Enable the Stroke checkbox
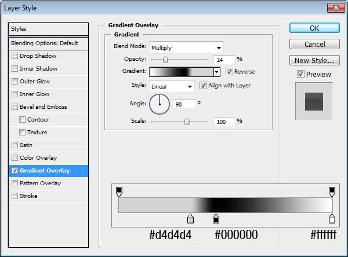Image resolution: width=348 pixels, height=257 pixels. (14, 196)
